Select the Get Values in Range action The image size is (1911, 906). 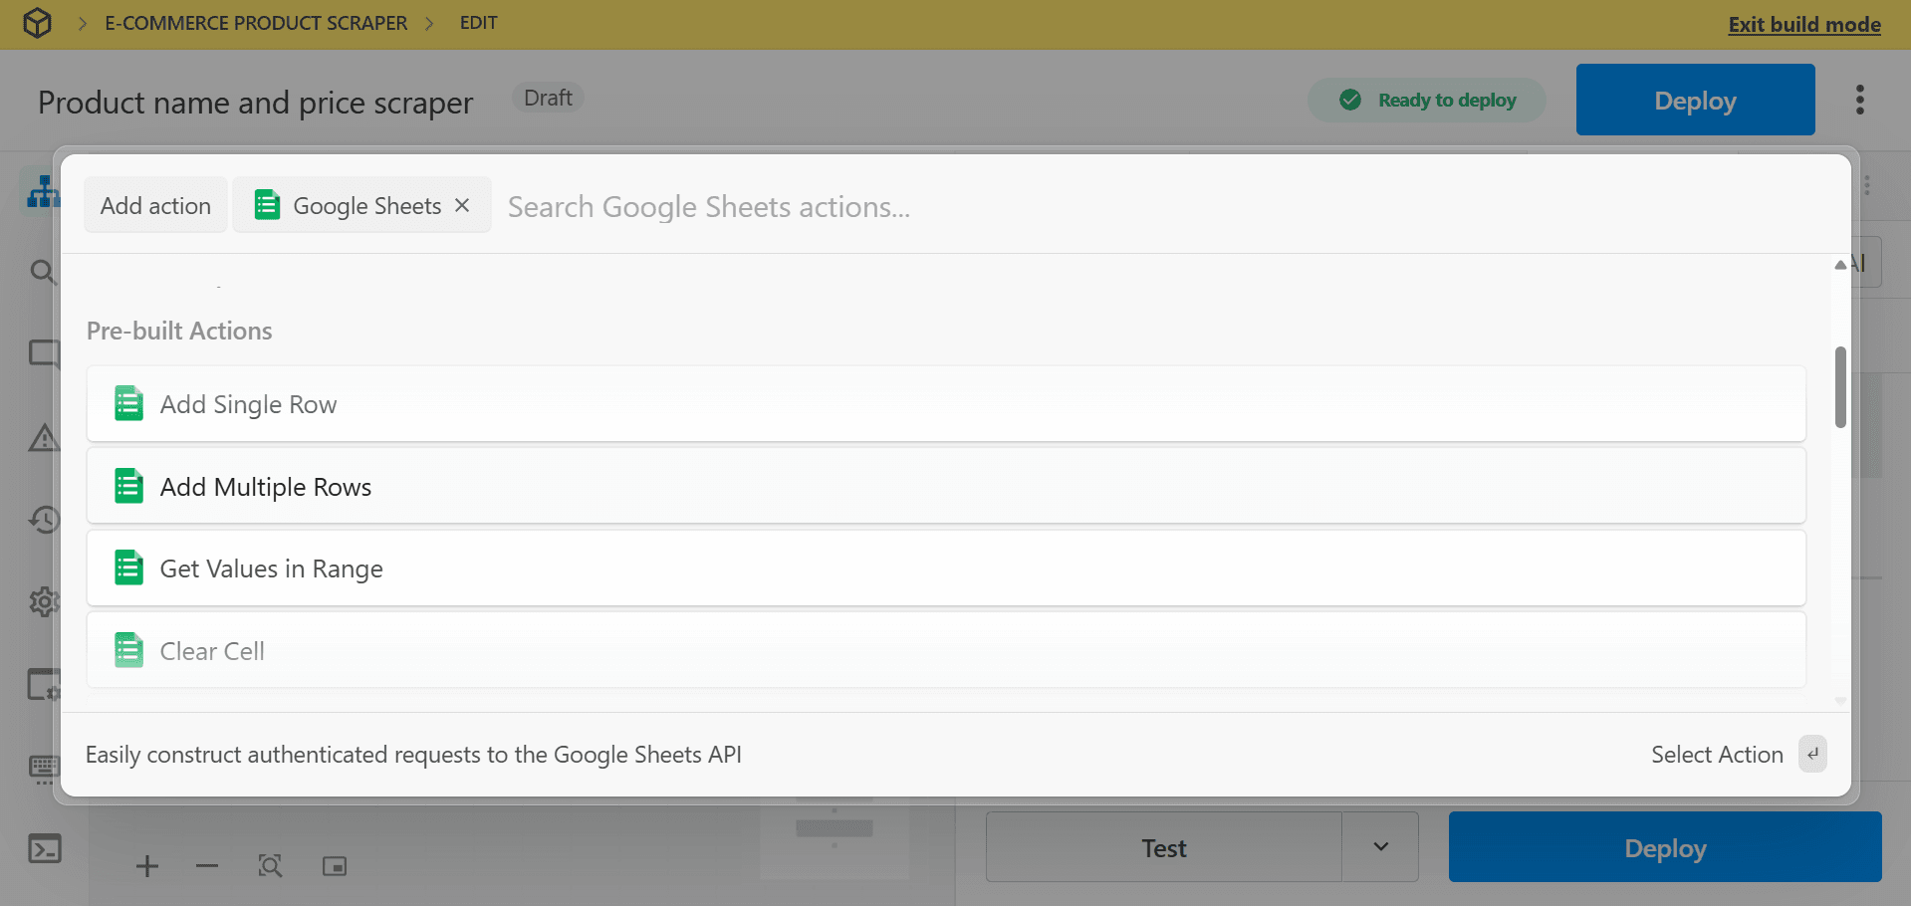(946, 568)
